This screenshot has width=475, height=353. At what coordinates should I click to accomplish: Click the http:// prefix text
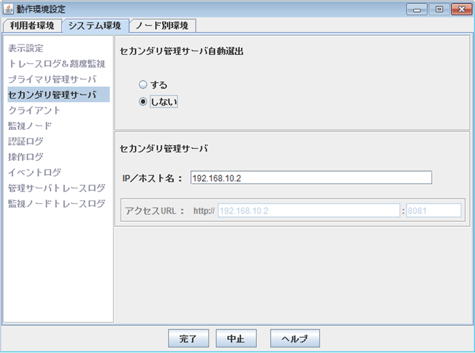coord(204,211)
